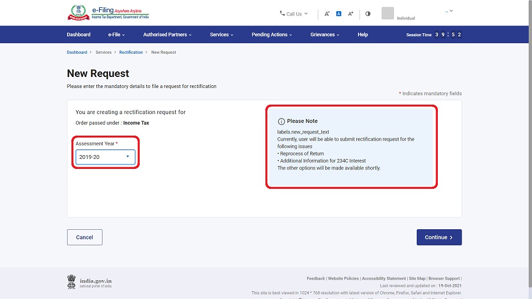Expand the Call Us dropdown
The width and height of the screenshot is (532, 299).
[294, 14]
